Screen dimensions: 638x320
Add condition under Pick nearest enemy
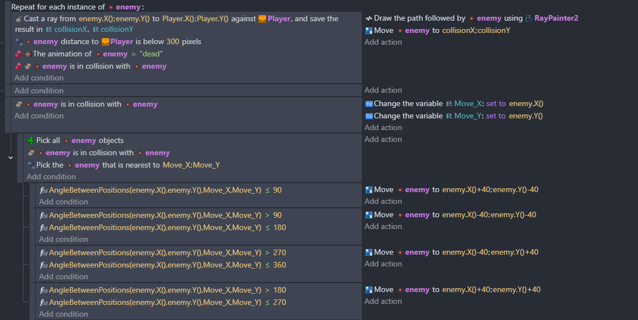click(51, 176)
